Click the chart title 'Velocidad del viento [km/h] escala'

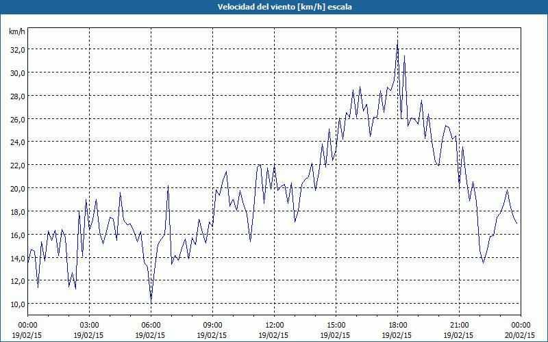[284, 7]
